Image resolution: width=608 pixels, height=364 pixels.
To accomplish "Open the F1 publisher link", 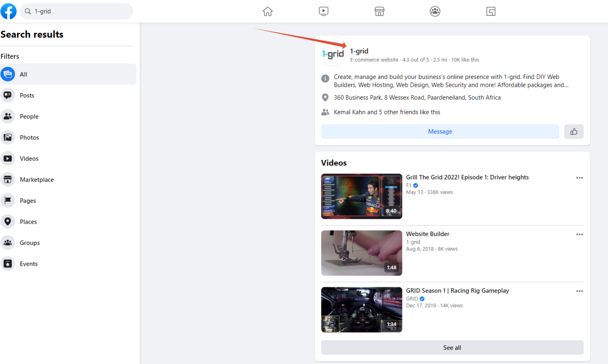I will click(409, 185).
